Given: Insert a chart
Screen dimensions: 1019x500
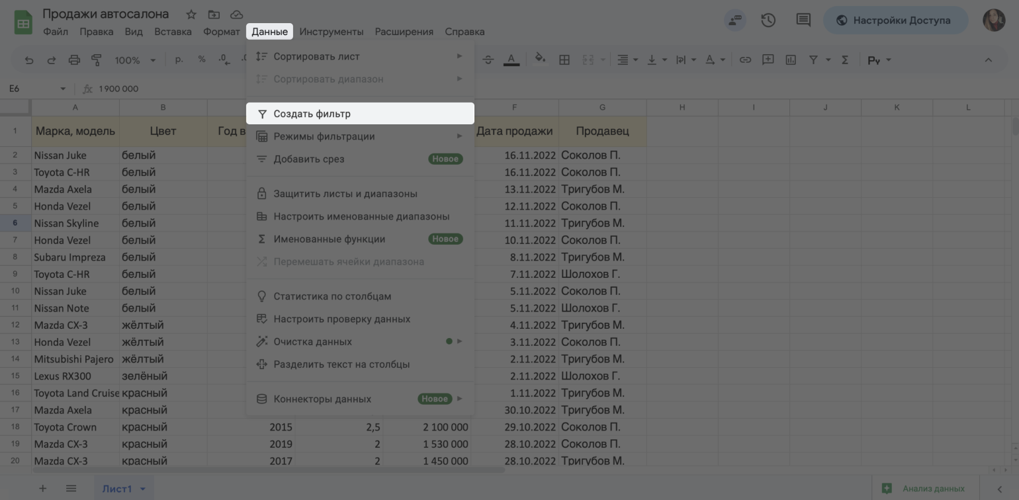Looking at the screenshot, I should (791, 60).
